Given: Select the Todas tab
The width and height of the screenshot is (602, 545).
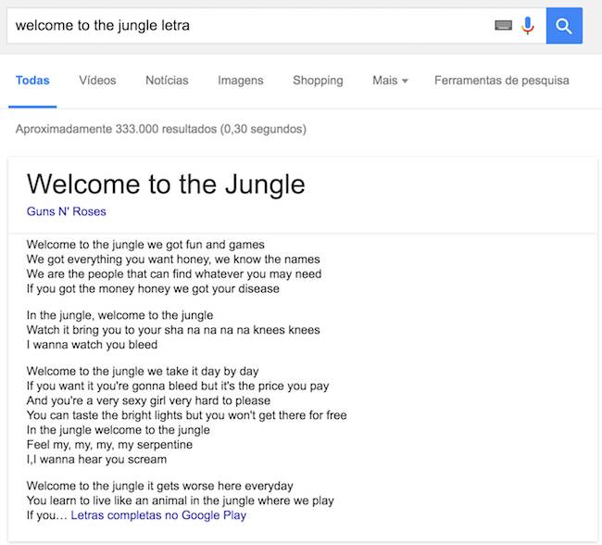Looking at the screenshot, I should [32, 81].
